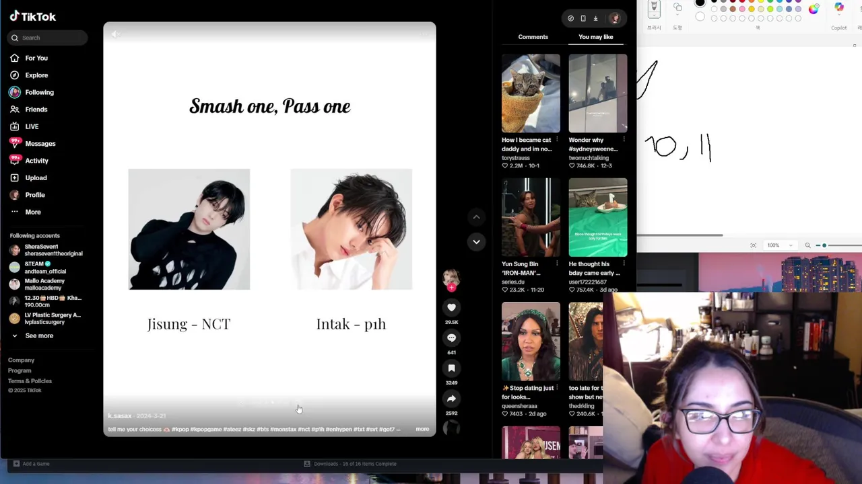Open the cat daddy video thumbnail
This screenshot has height=484, width=862.
(531, 93)
